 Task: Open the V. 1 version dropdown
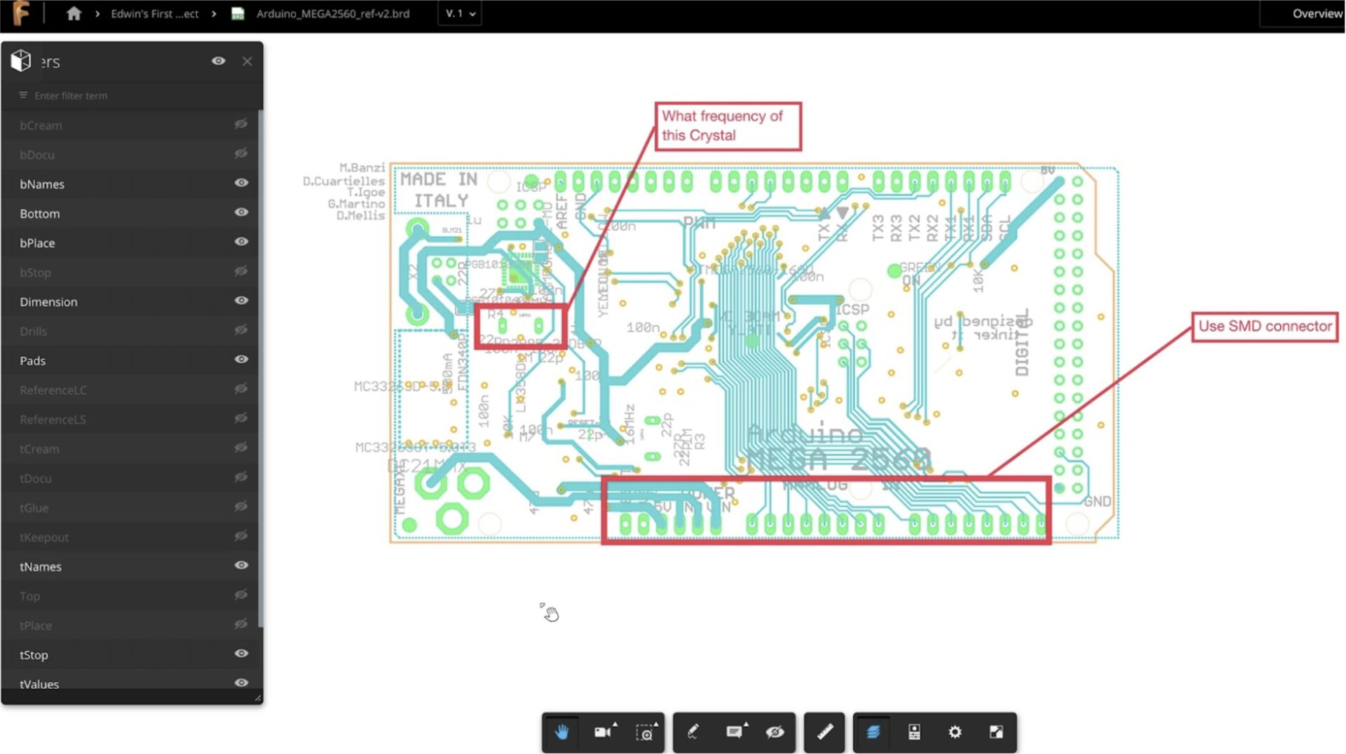tap(460, 13)
